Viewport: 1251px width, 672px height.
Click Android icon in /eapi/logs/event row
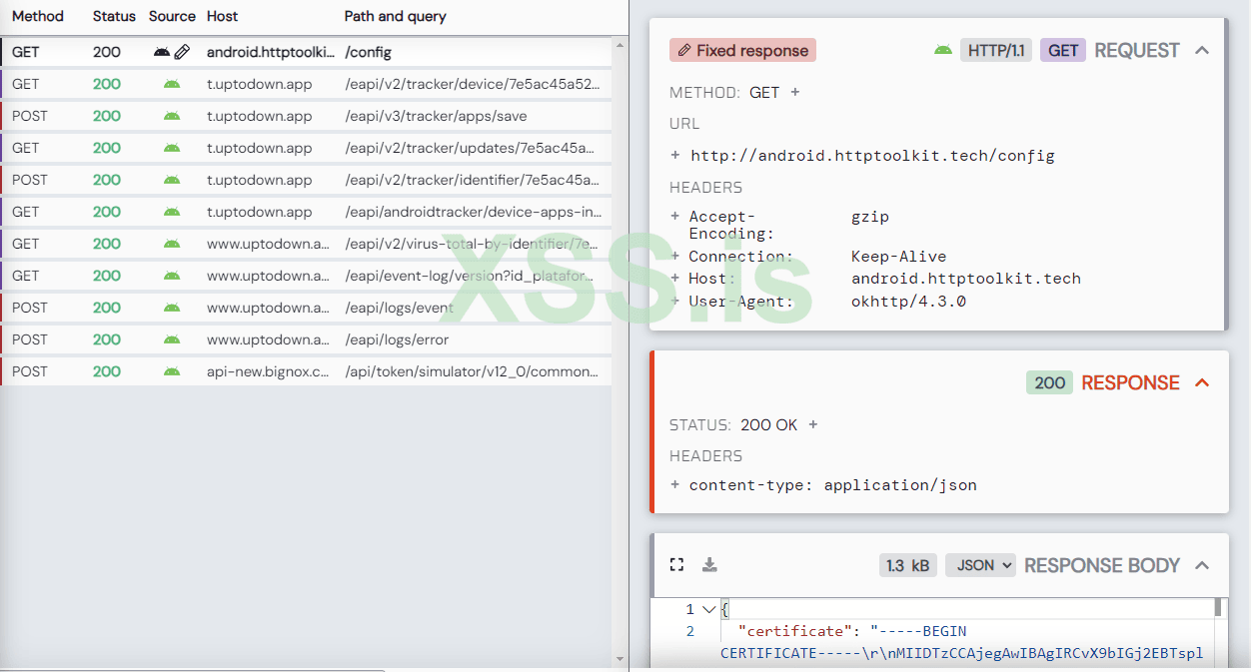coord(172,308)
